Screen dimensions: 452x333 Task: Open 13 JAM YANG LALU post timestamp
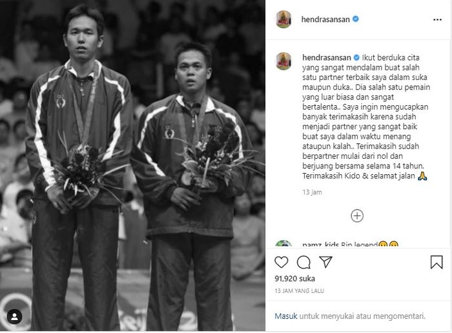(299, 291)
